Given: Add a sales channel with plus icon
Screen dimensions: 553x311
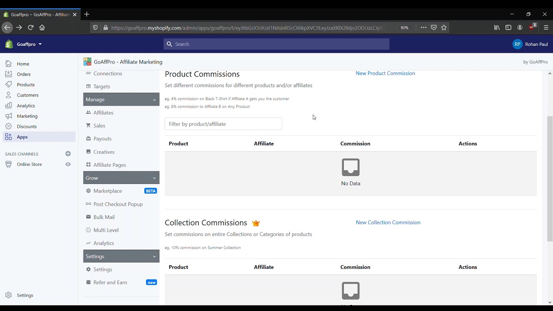Looking at the screenshot, I should point(68,154).
